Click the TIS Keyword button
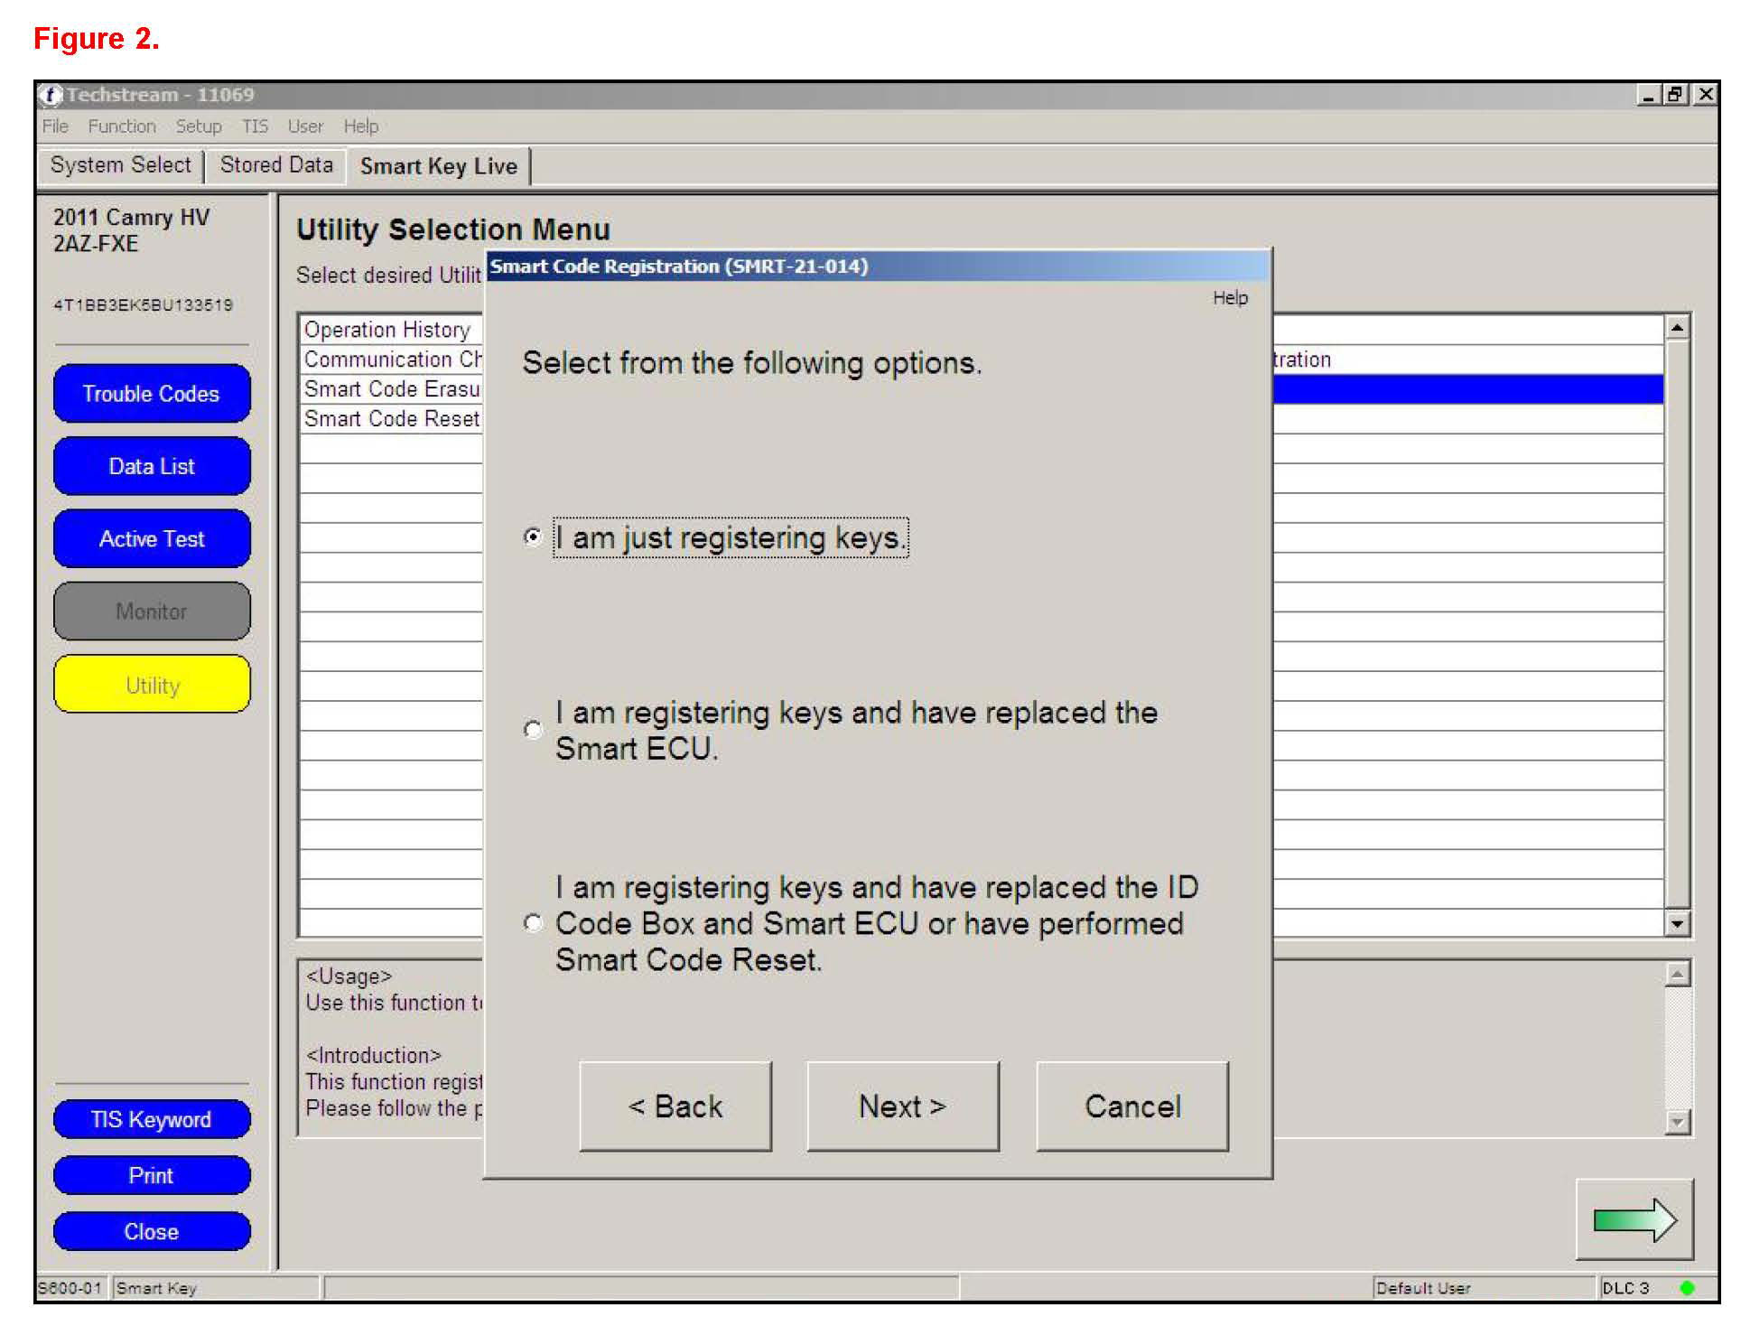The image size is (1741, 1326). click(x=152, y=1120)
